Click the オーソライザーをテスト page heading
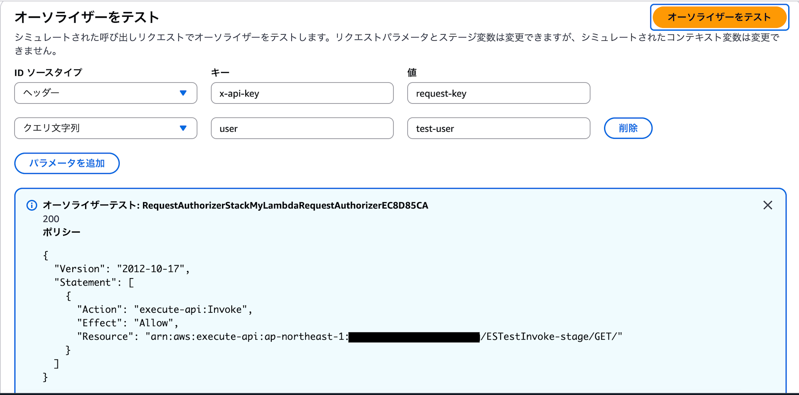The image size is (799, 395). click(x=87, y=17)
